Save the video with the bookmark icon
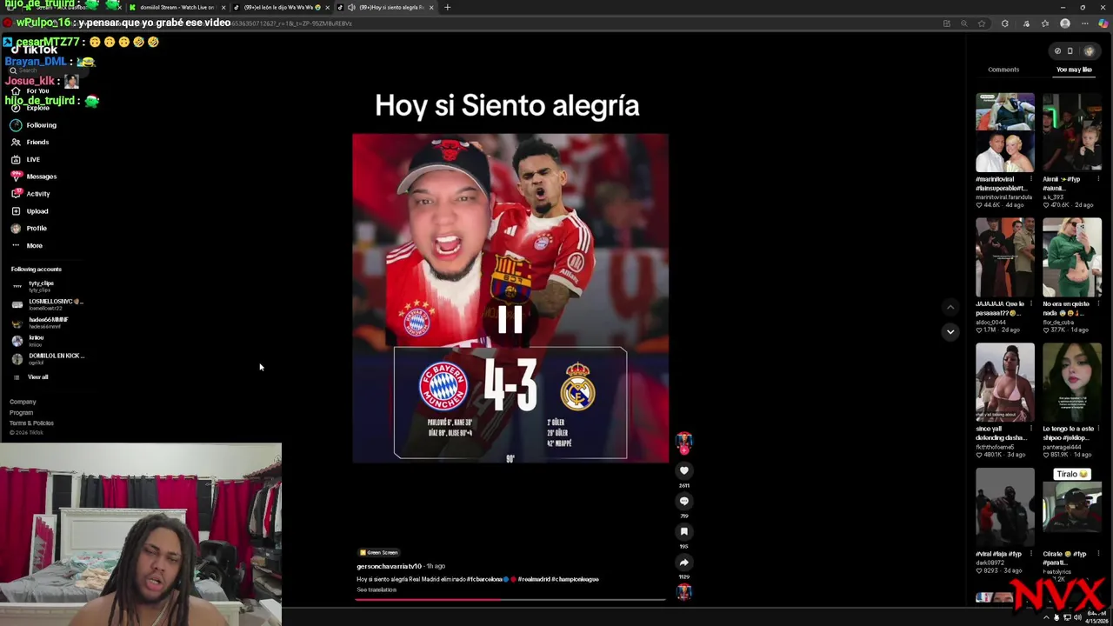The height and width of the screenshot is (626, 1113). click(x=684, y=531)
